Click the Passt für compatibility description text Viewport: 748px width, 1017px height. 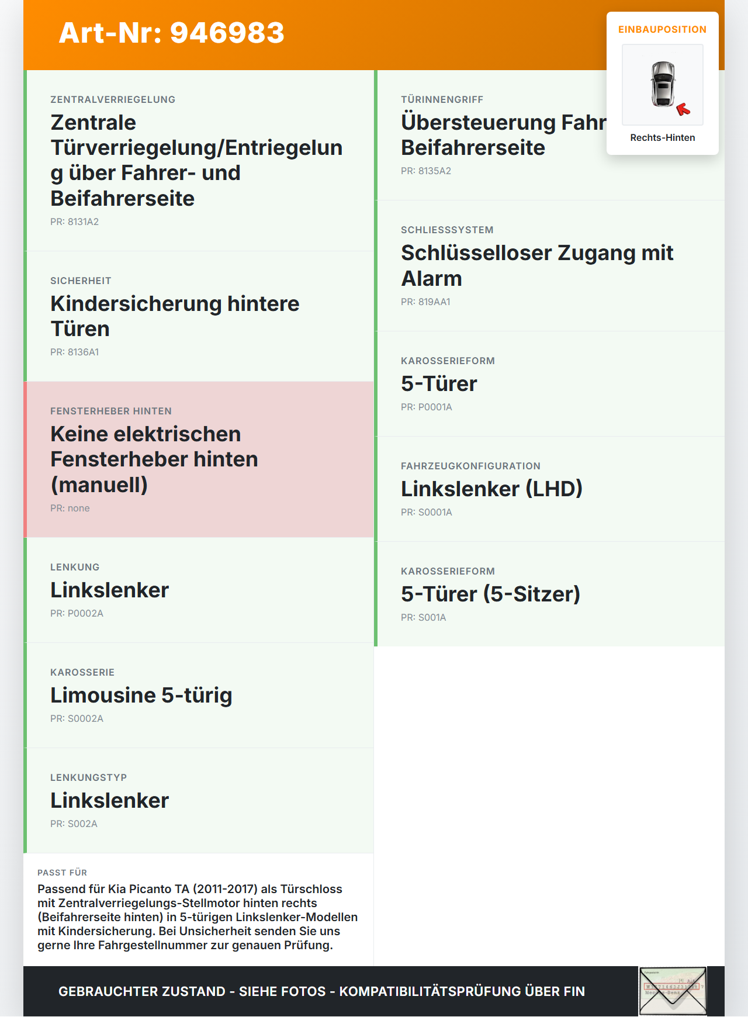pos(198,917)
